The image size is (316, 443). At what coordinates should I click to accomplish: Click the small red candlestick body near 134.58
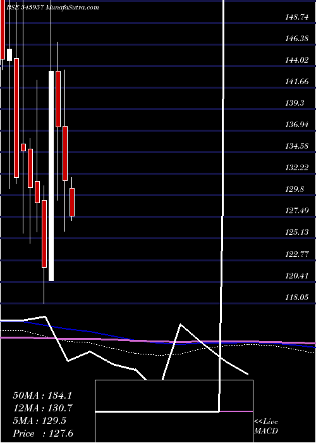(23, 147)
